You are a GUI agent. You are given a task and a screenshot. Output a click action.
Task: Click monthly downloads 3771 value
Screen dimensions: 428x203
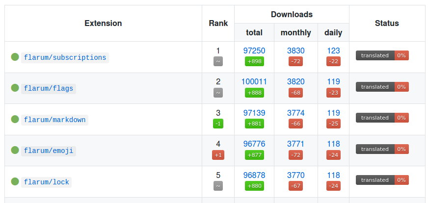click(x=296, y=144)
